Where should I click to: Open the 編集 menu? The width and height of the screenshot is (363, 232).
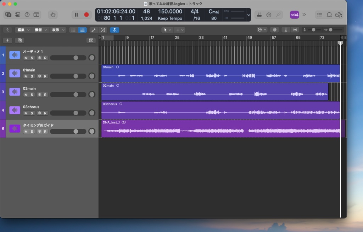23,30
